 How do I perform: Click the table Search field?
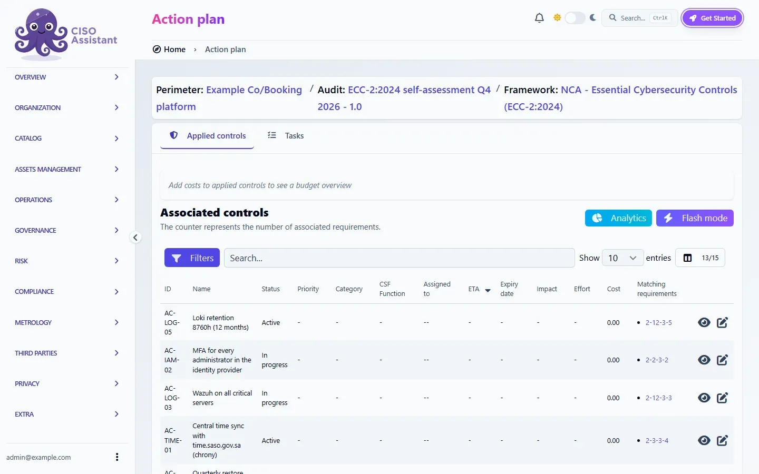tap(399, 258)
